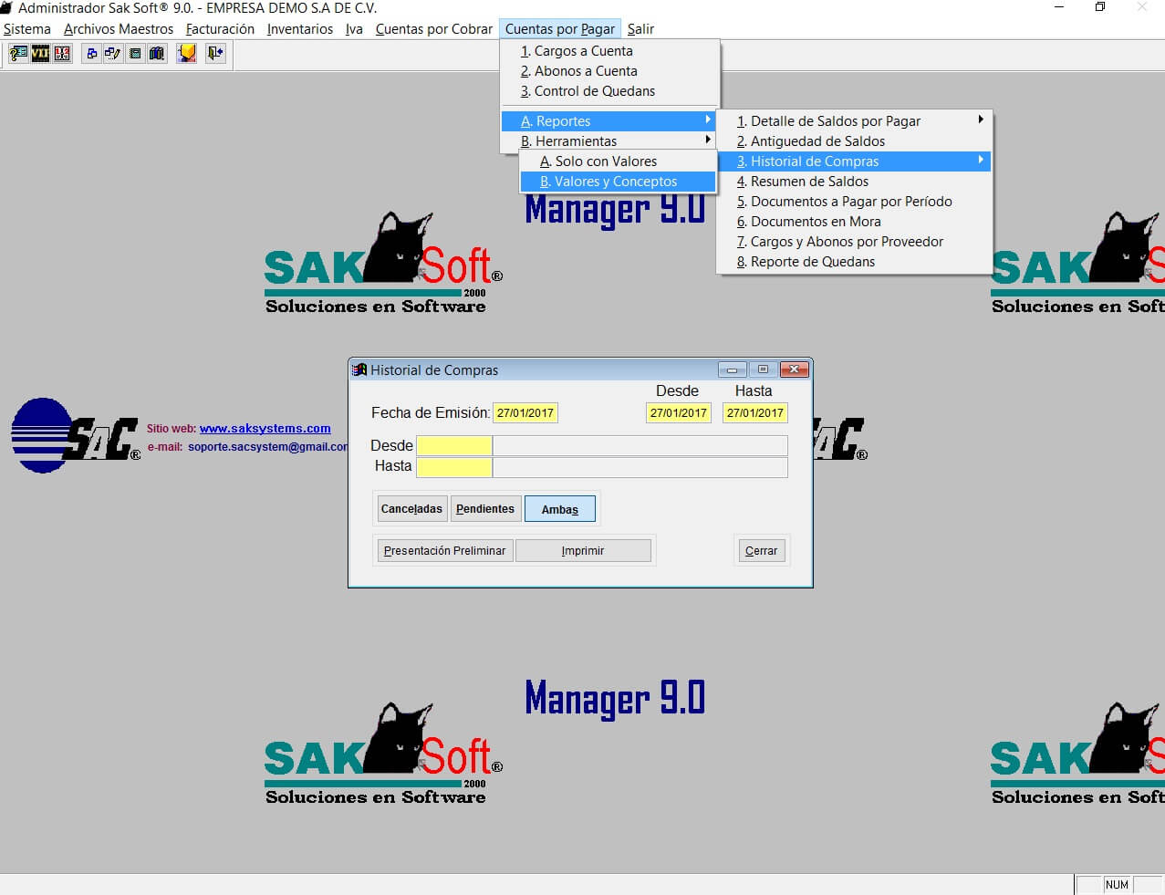Image resolution: width=1165 pixels, height=895 pixels.
Task: Open the Facturación menu
Action: coord(220,29)
